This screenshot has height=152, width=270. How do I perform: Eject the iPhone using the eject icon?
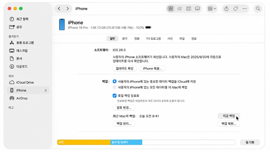pyautogui.click(x=46, y=90)
